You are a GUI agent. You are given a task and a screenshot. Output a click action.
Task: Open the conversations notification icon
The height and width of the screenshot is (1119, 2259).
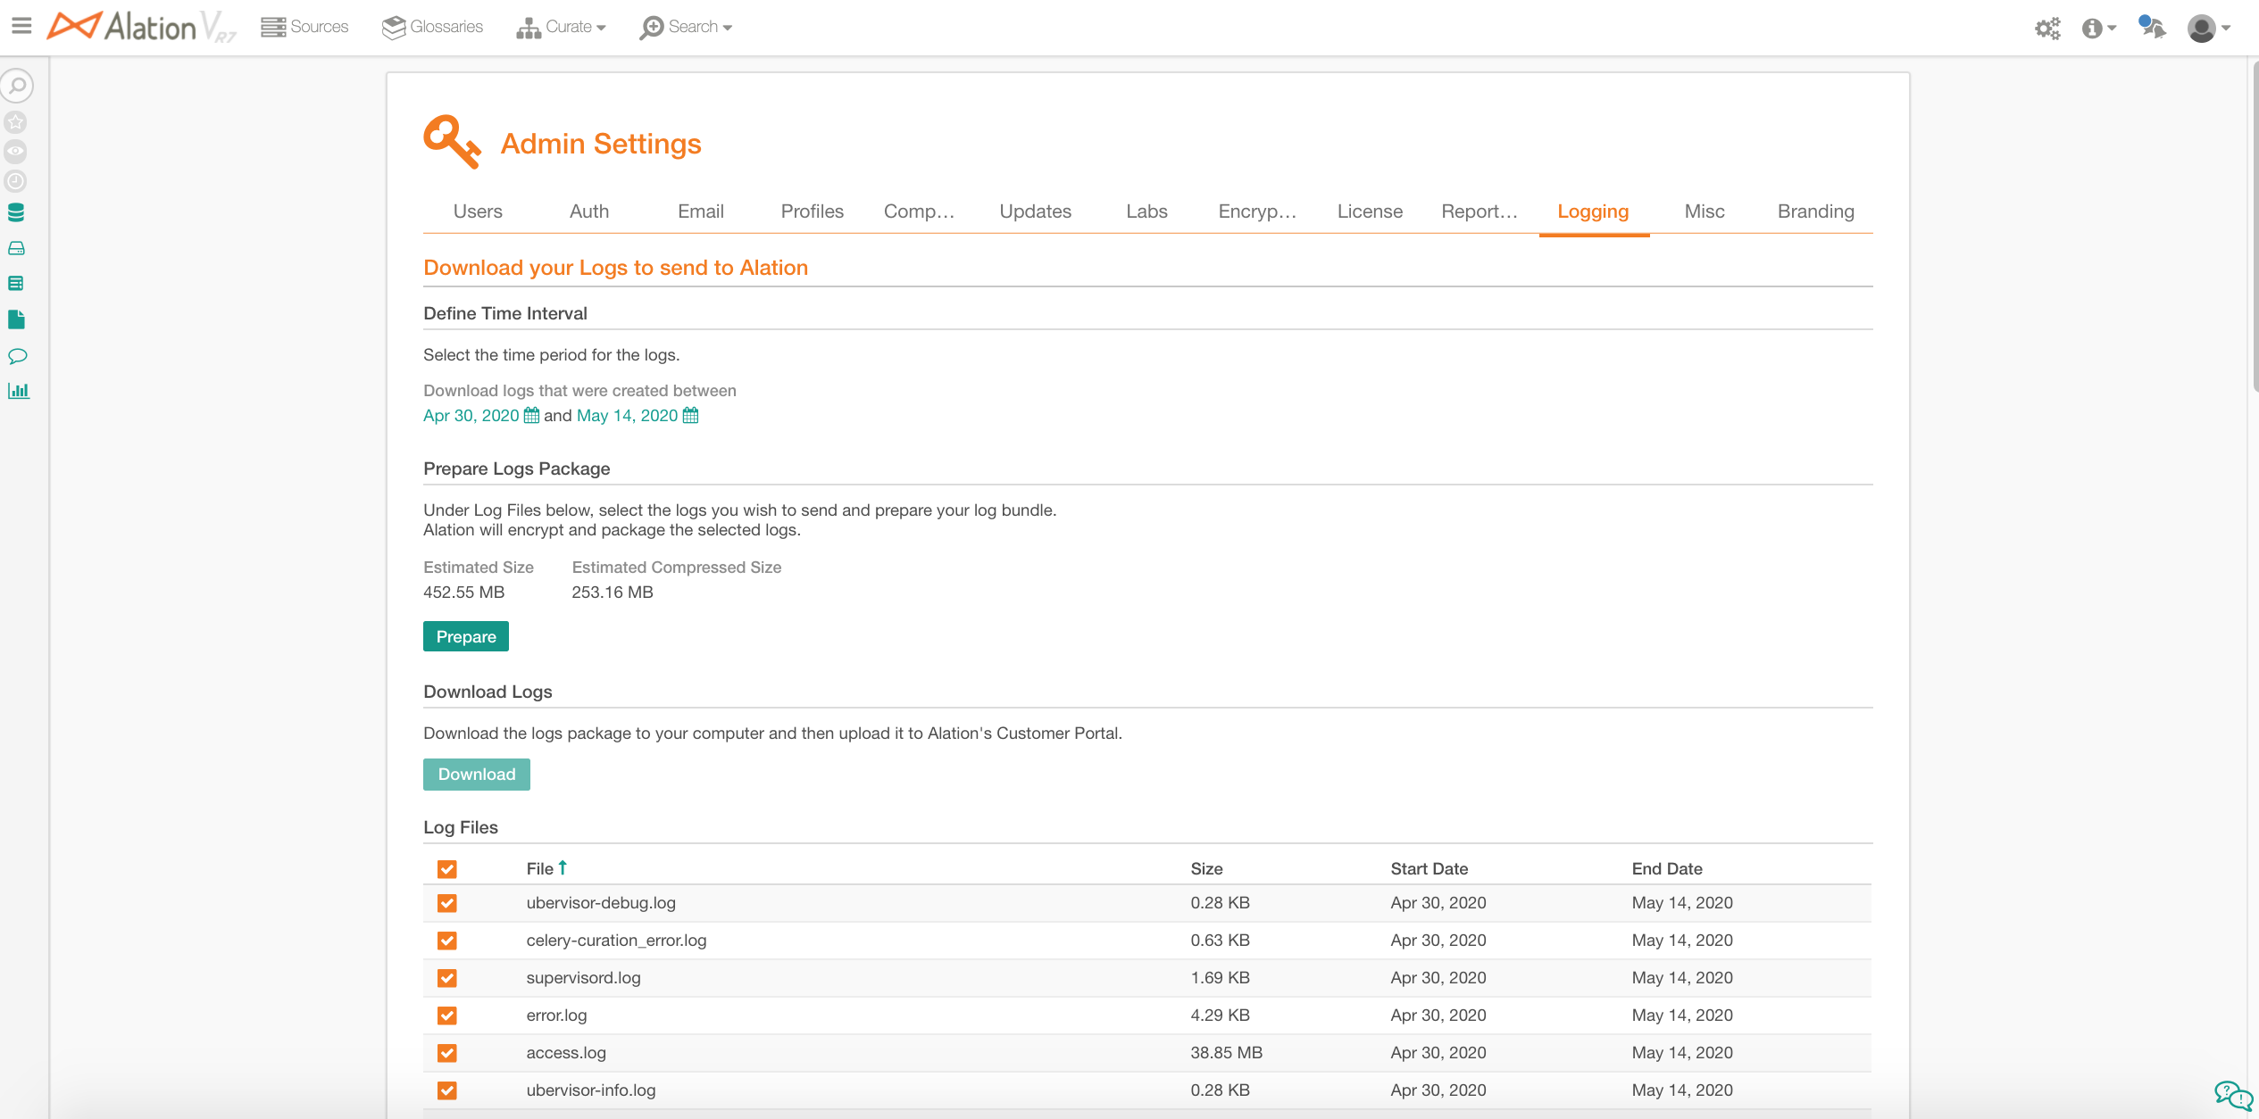[2152, 27]
